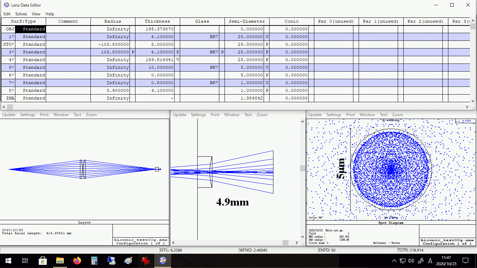Open Calculator from the taskbar
This screenshot has height=268, width=477.
(x=94, y=261)
